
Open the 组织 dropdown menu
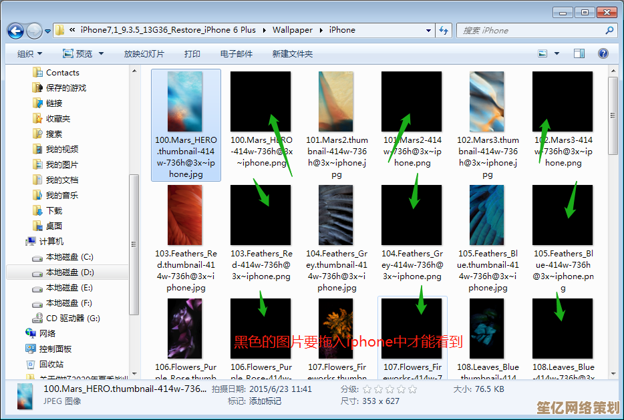coord(29,53)
